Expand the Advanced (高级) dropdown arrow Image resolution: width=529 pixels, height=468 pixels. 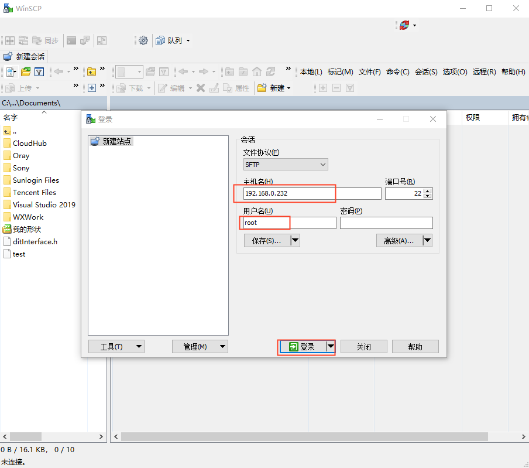coord(427,240)
